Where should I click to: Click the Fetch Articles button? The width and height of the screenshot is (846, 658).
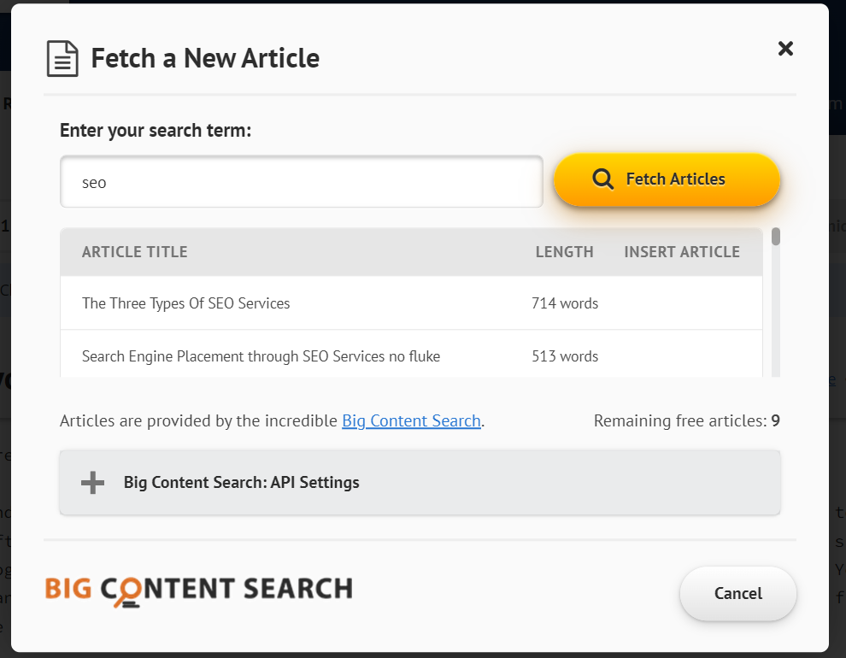tap(667, 179)
